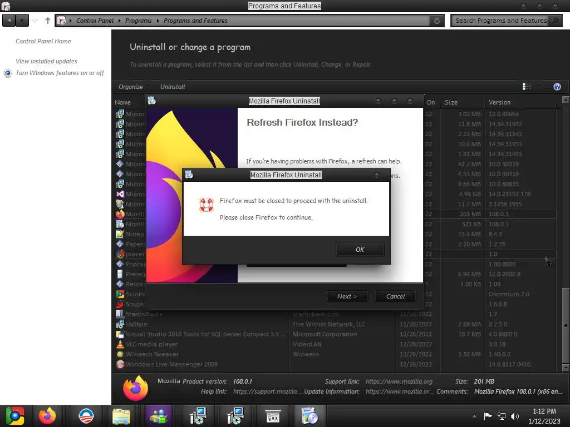Screen dimensions: 570x427
Task: Open the Obama logo taskbar icon
Action: pyautogui.click(x=86, y=416)
